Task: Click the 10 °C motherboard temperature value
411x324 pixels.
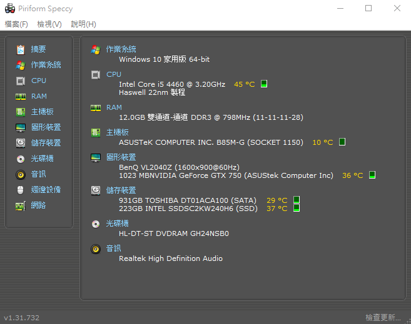Action: (323, 142)
